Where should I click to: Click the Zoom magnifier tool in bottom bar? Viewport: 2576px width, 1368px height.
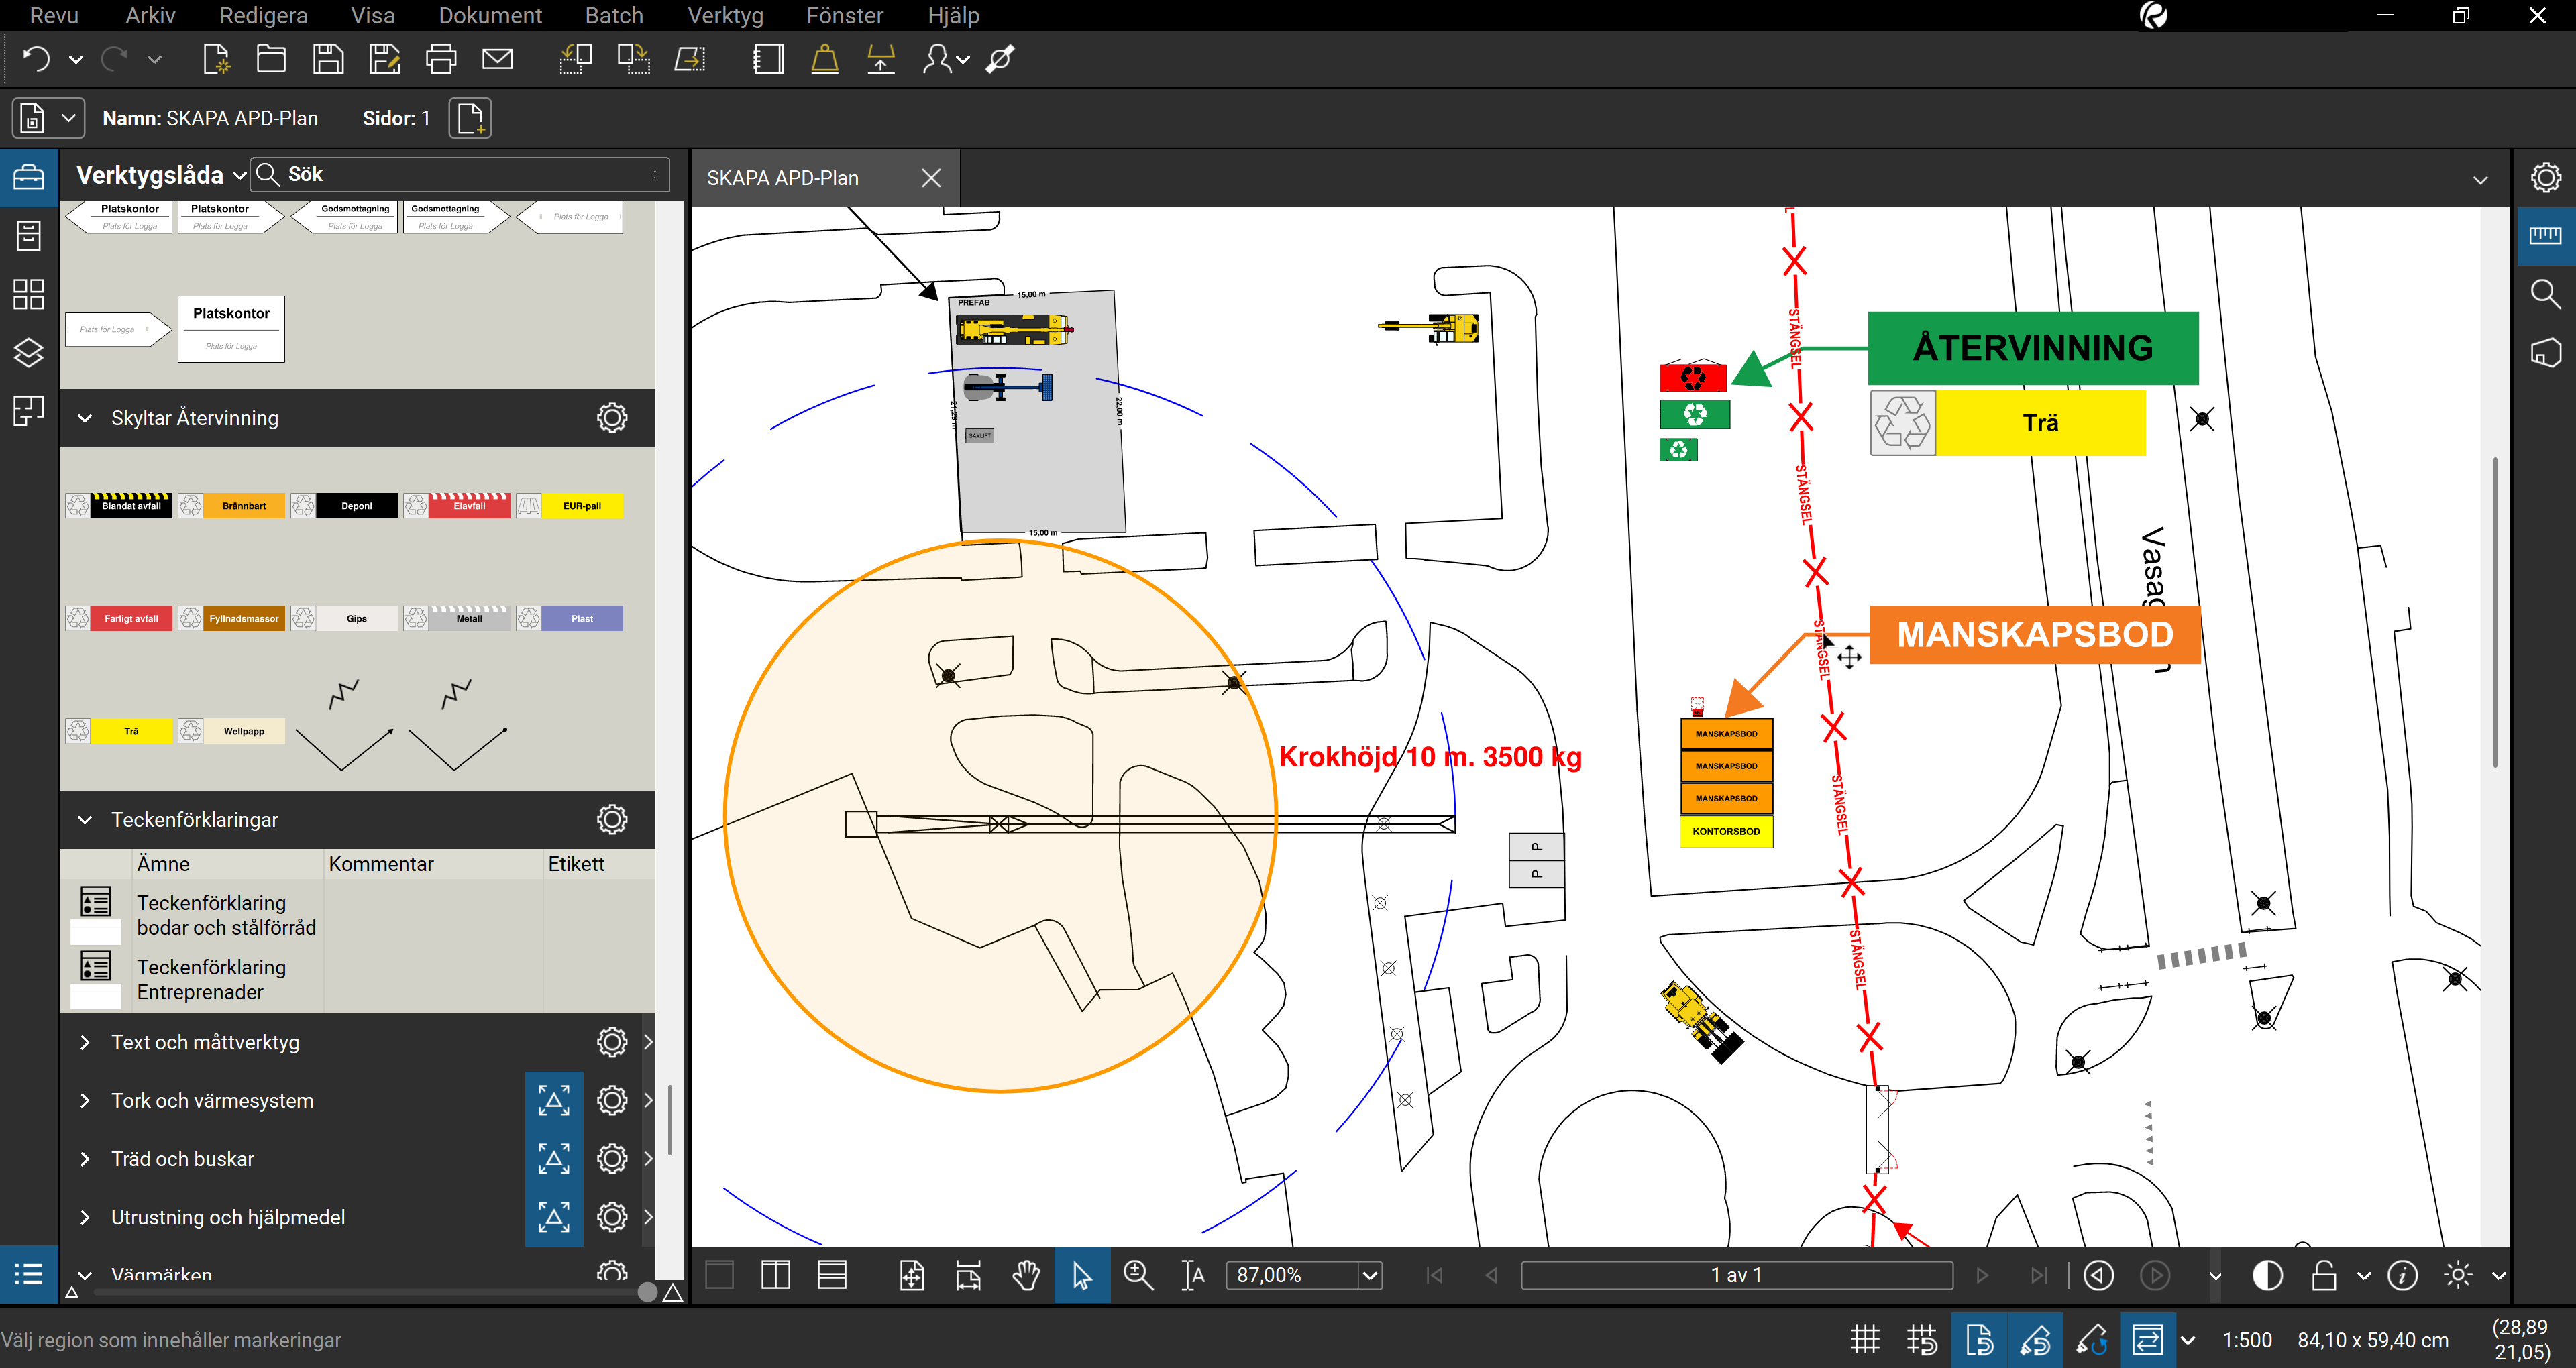tap(1138, 1275)
